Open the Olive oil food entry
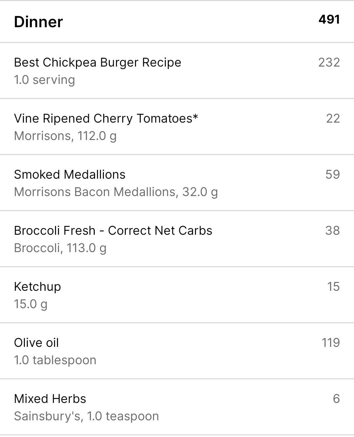Screen dimensions: 354x437 coord(177,351)
